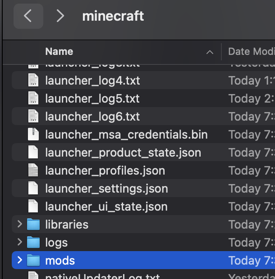Click the libraries folder name
This screenshot has width=275, height=279.
click(67, 224)
